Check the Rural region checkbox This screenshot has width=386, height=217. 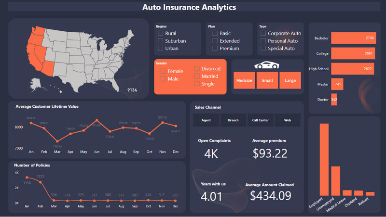161,34
